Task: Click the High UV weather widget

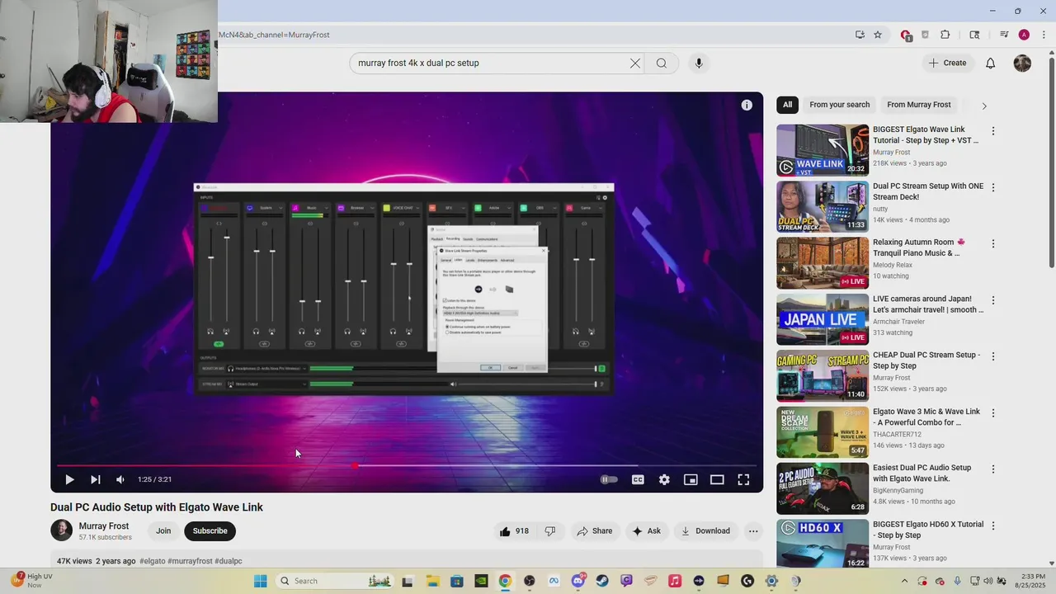Action: coord(31,581)
